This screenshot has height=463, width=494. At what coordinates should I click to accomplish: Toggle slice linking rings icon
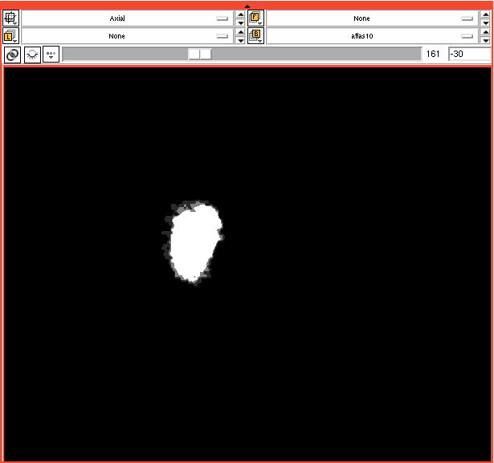click(x=13, y=55)
